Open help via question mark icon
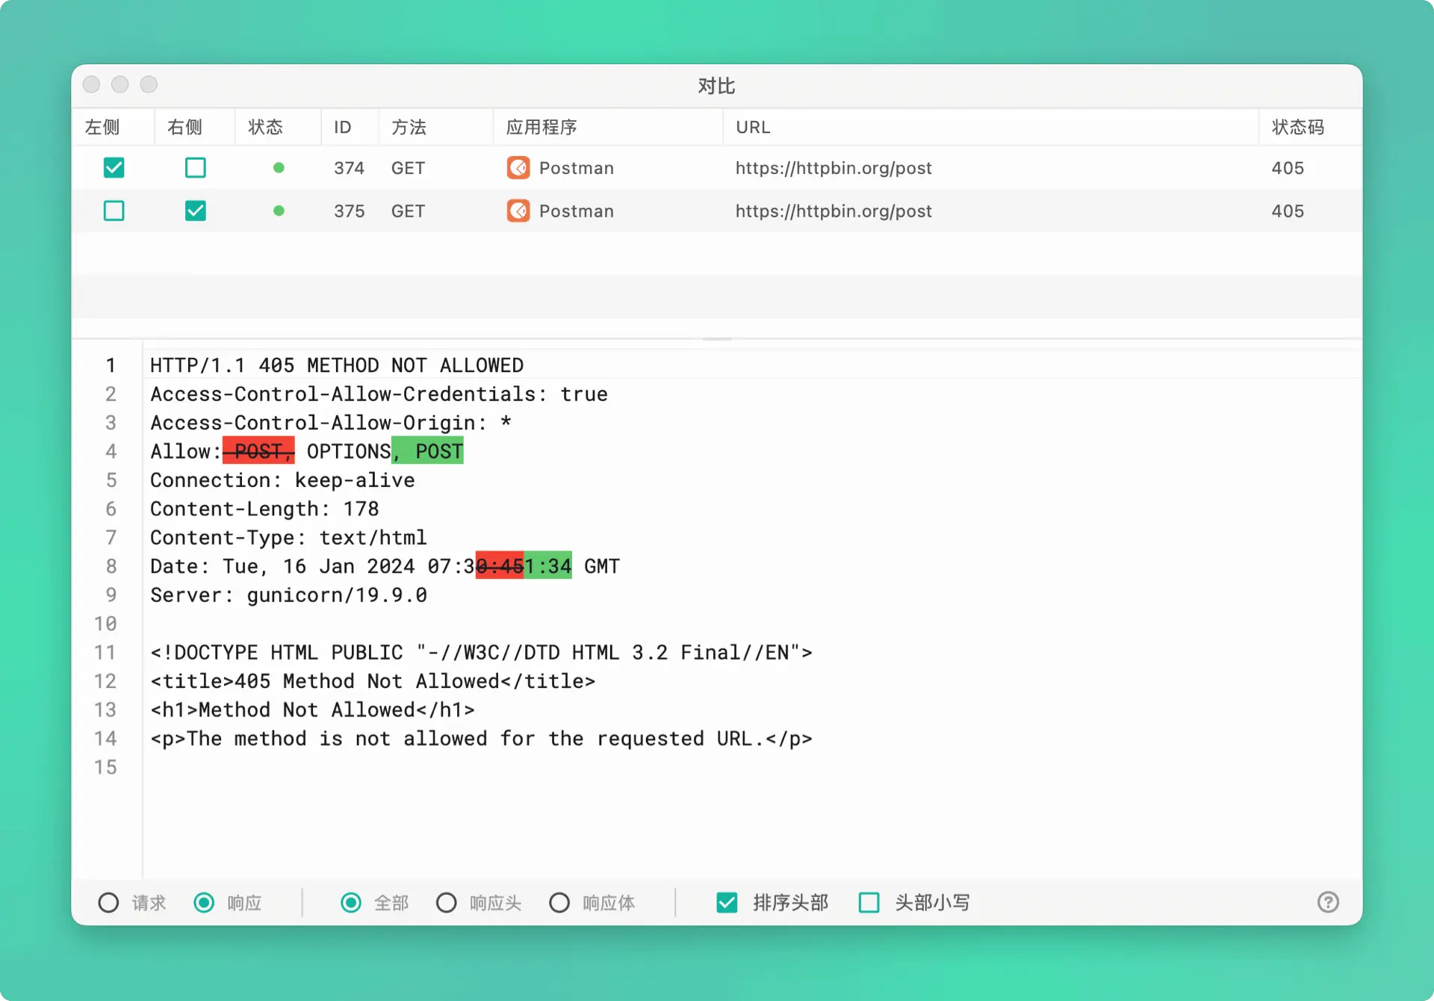1434x1001 pixels. click(x=1328, y=902)
